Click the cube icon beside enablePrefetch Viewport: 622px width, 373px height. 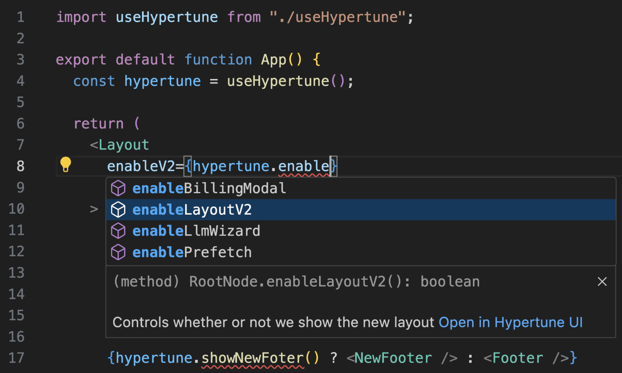point(118,252)
